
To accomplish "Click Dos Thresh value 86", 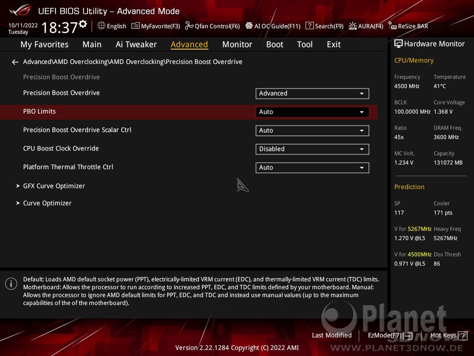I will (x=437, y=264).
